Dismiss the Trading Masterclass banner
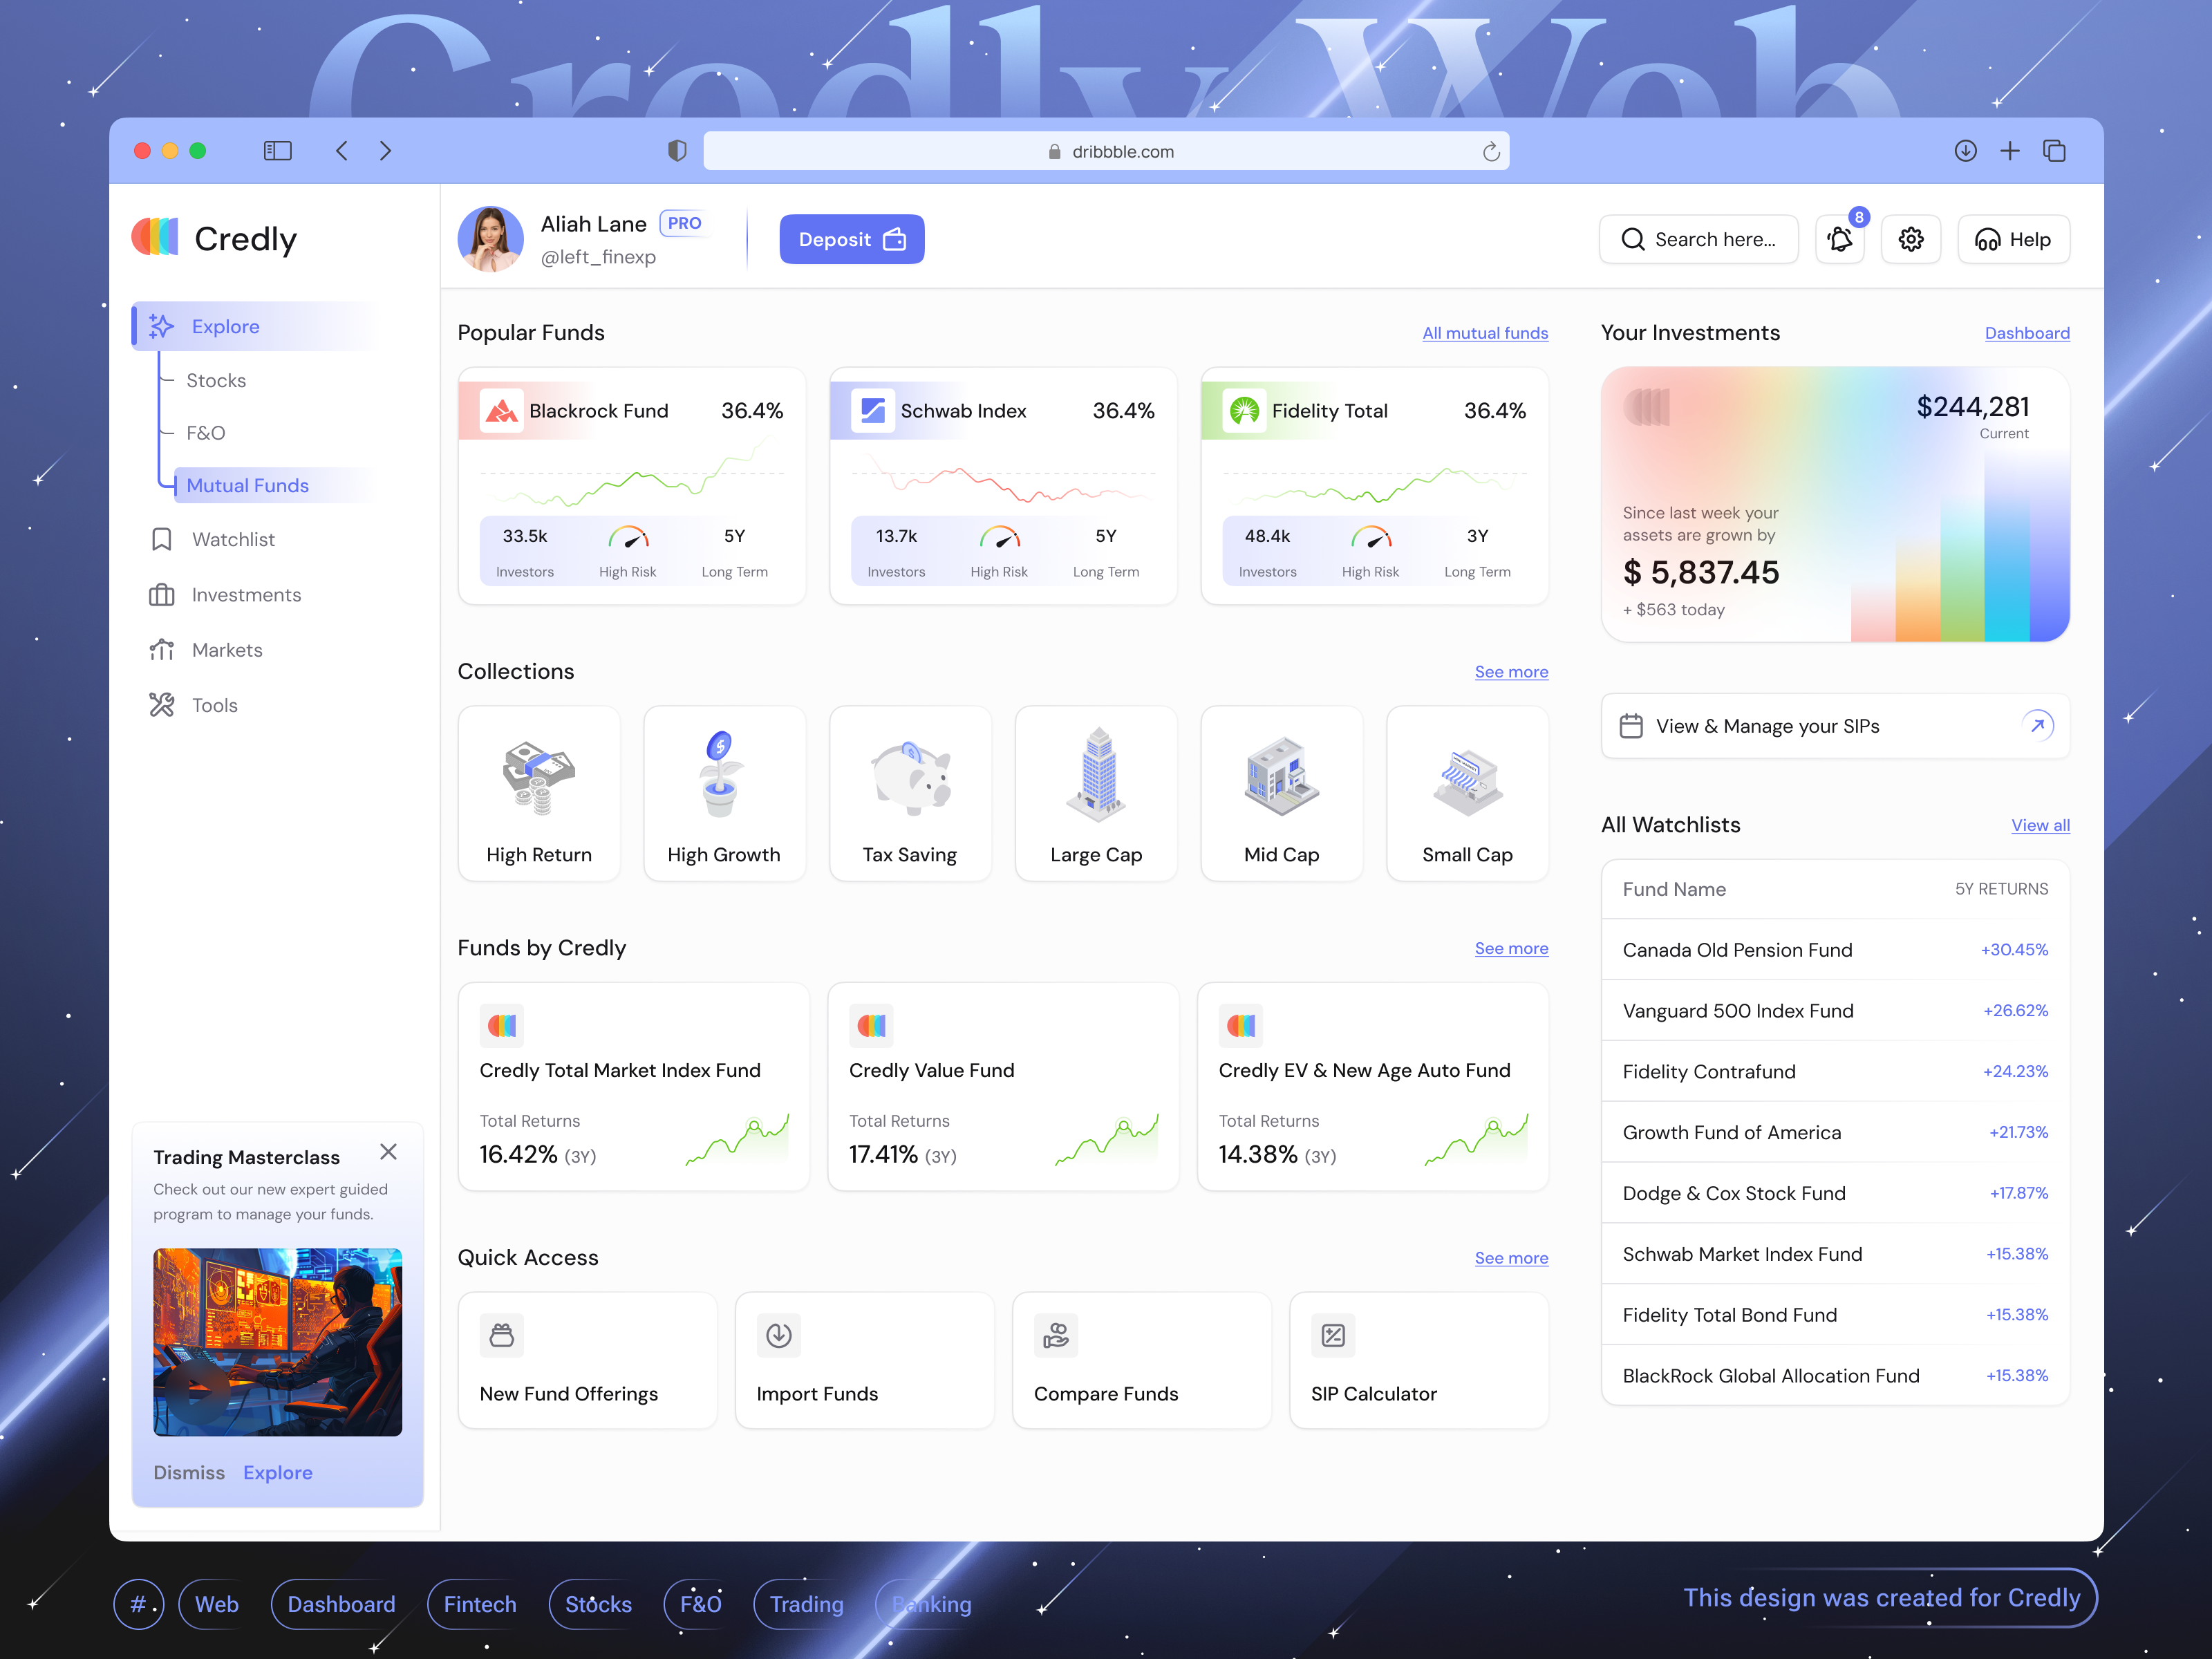 click(x=389, y=1152)
